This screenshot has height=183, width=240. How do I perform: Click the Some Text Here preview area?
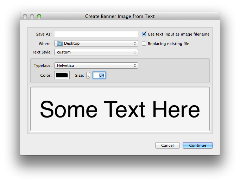(120, 109)
